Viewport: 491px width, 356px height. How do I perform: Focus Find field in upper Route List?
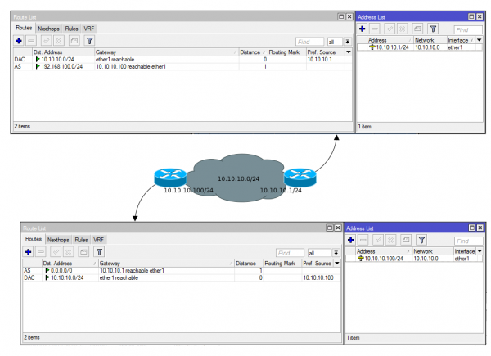pos(309,42)
